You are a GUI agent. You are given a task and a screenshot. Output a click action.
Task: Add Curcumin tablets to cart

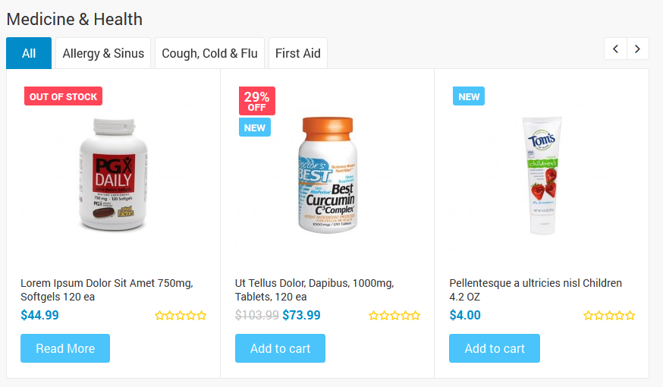point(280,348)
